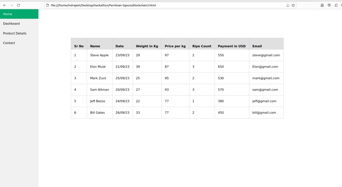
Task: Select the name Bill Gates
Action: pyautogui.click(x=97, y=113)
